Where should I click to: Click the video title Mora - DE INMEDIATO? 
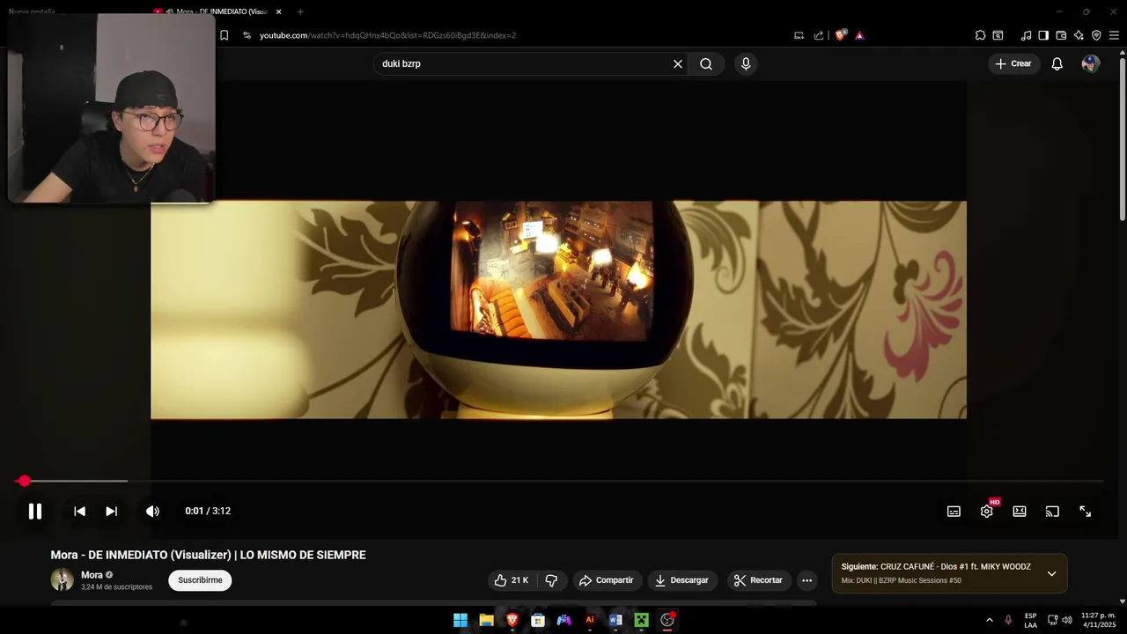pos(208,555)
